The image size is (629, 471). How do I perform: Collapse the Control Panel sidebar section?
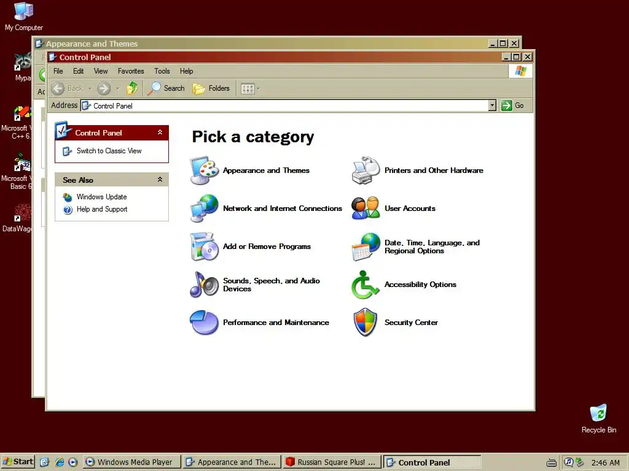coord(160,132)
